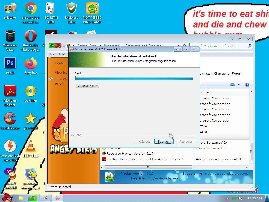Click the completed Fertig progress bar
The image size is (269, 202).
(134, 78)
